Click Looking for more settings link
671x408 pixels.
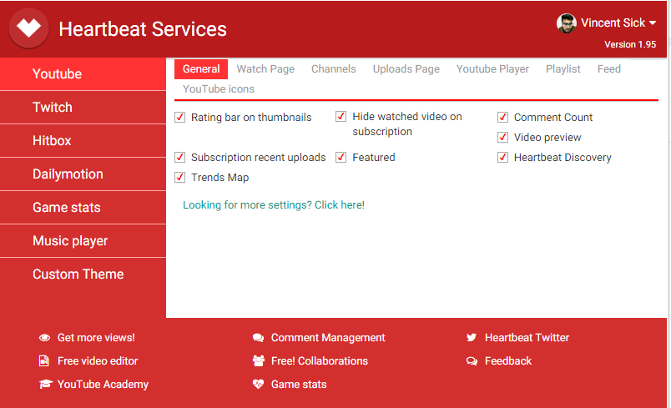(274, 205)
